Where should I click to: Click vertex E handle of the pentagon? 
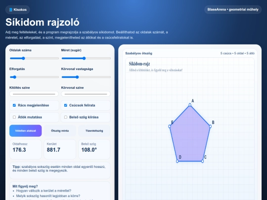click(x=170, y=126)
